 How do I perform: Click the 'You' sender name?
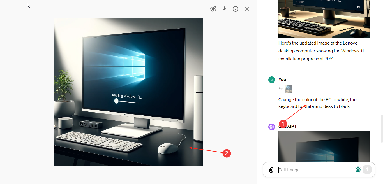click(282, 80)
